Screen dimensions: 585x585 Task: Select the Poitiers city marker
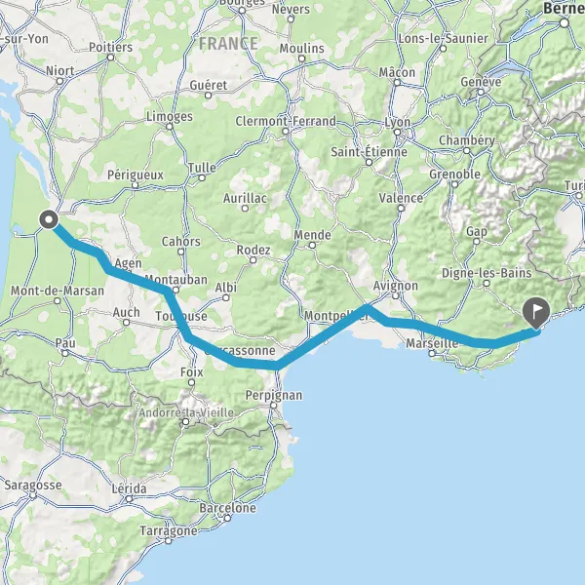[110, 58]
